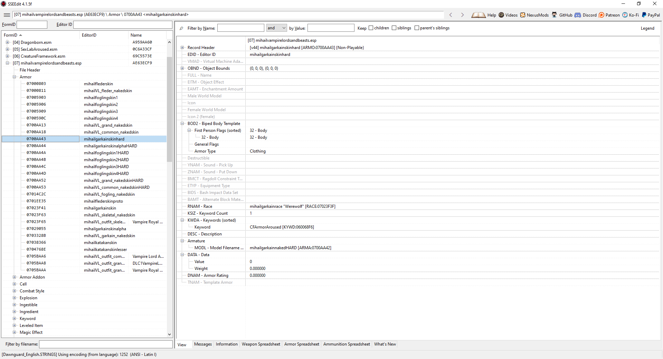This screenshot has height=359, width=663.
Task: Click the tree vertical scrollbar thumb
Action: tap(169, 109)
